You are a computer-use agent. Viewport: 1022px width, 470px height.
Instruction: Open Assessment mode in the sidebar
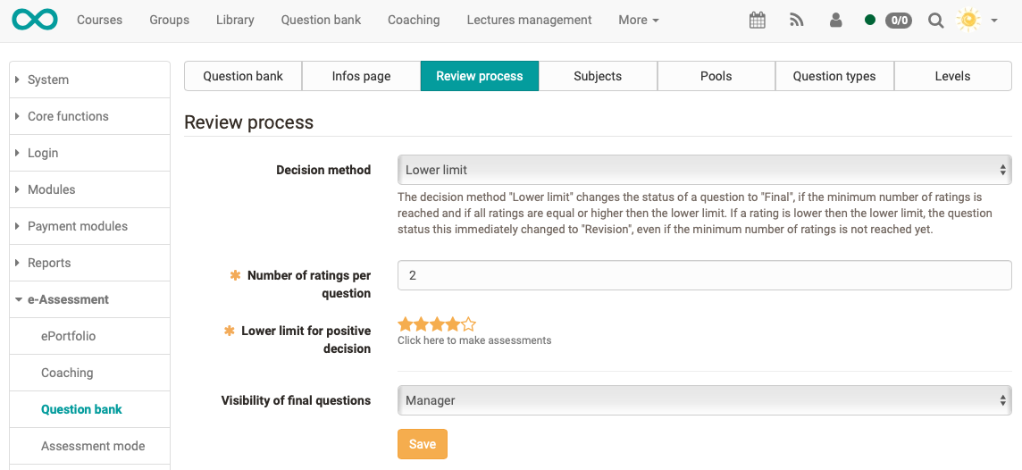pyautogui.click(x=93, y=446)
